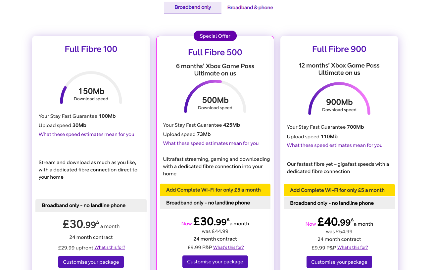Click What's this for beside Full Fibre 500 P&P
430x270 pixels.
(x=228, y=247)
